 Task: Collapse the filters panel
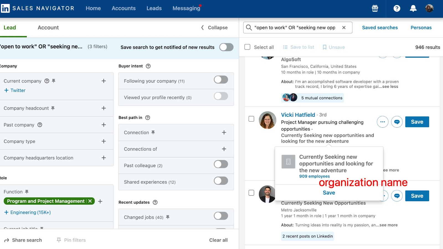click(x=213, y=27)
